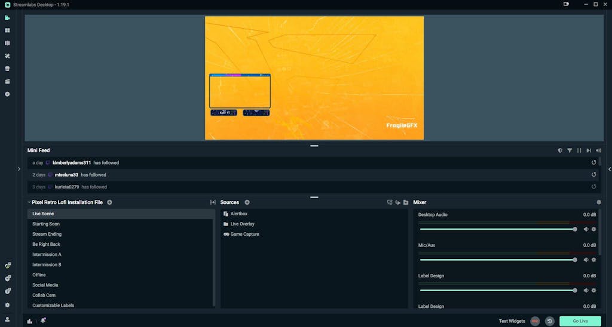
Task: Open the Highlighter clapperboard icon in sidebar
Action: [x=7, y=81]
